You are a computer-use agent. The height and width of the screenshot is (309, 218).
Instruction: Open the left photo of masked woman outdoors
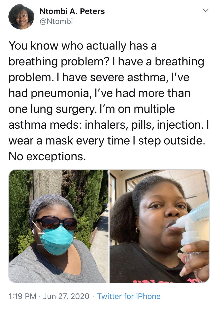(x=58, y=226)
